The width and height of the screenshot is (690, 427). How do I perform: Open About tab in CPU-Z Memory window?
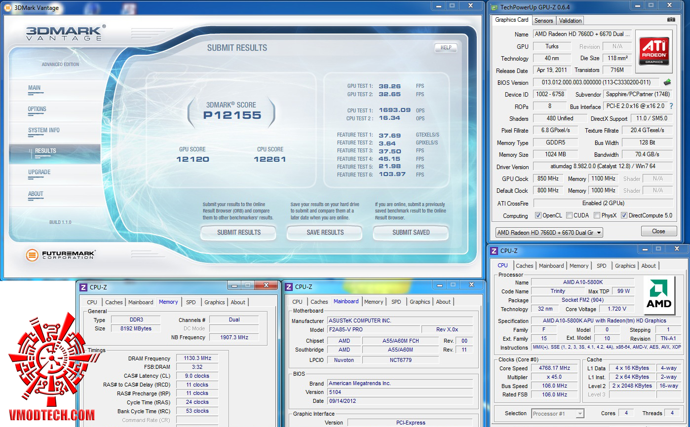tap(238, 302)
